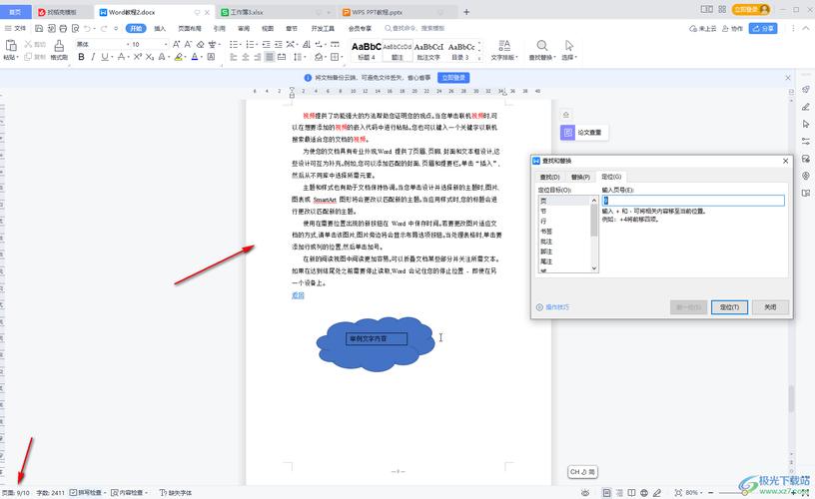Toggle 拼写检查 in the status bar

click(x=89, y=493)
